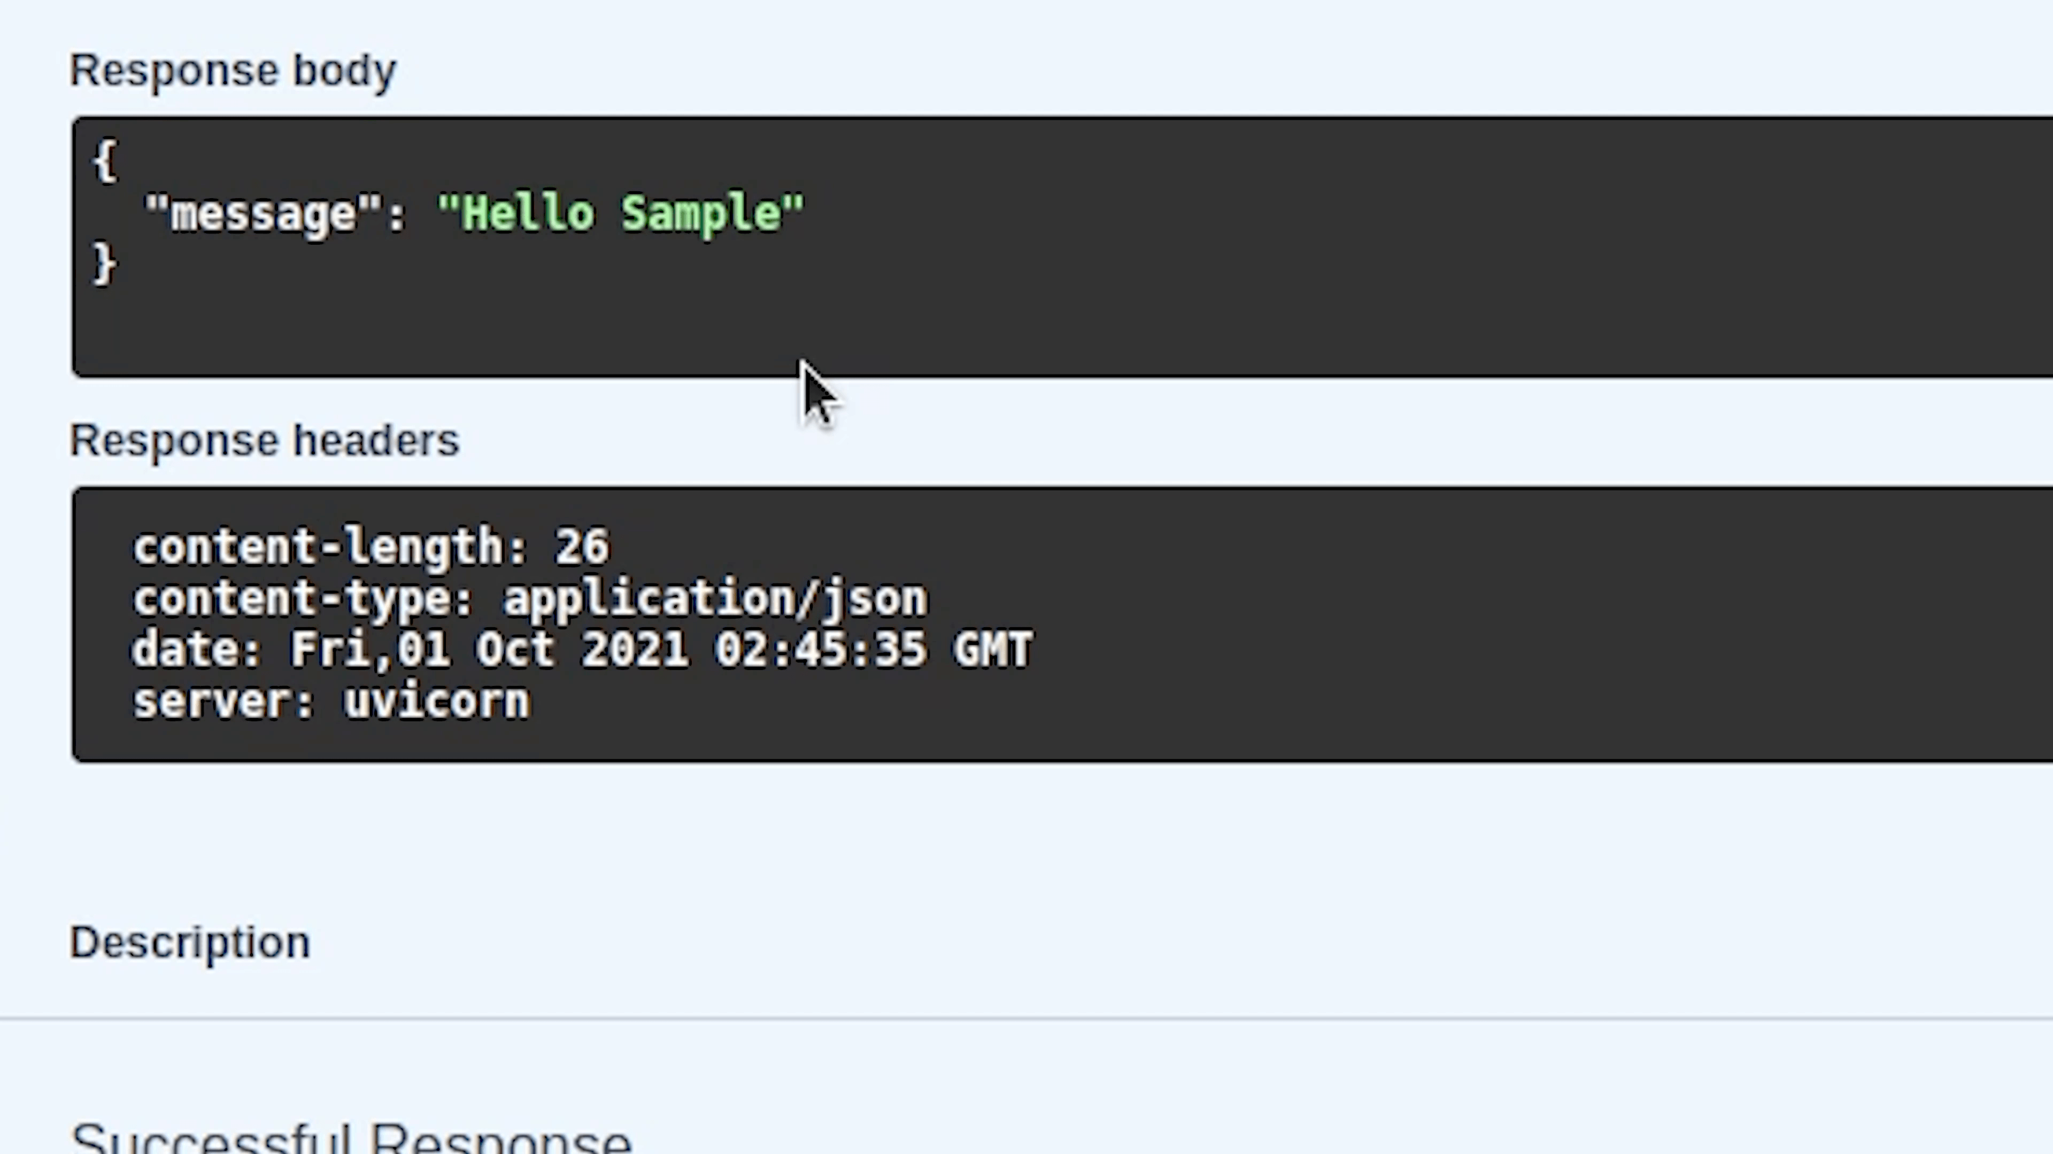Click the application/json header value

tap(716, 599)
